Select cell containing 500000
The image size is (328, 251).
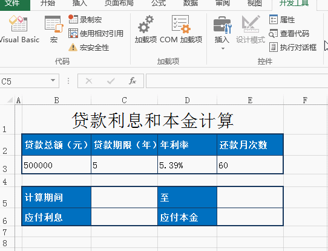(56, 165)
